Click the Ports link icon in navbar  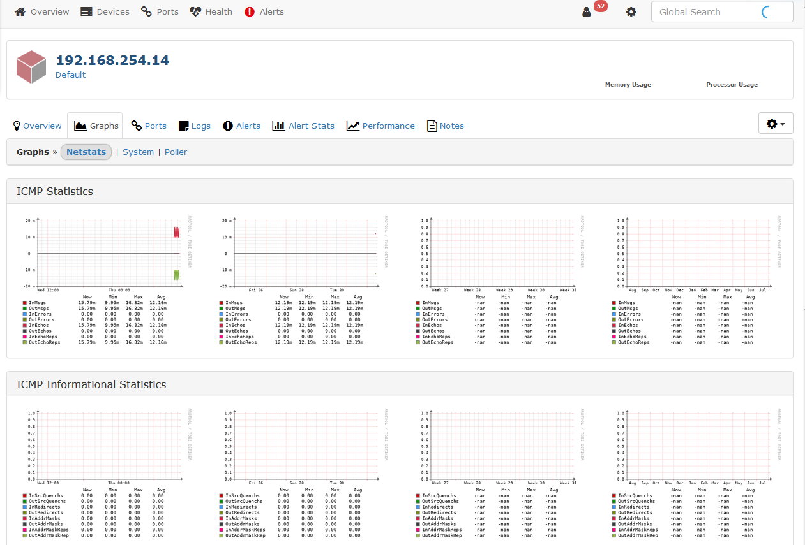pyautogui.click(x=146, y=12)
